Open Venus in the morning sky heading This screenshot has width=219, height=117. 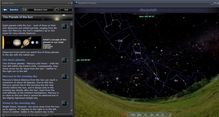pos(19,103)
